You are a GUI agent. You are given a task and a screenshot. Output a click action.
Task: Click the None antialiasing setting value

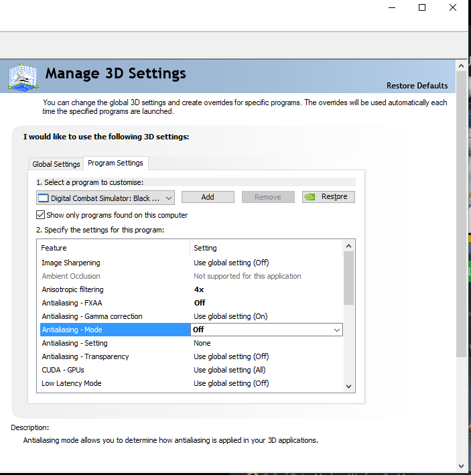[x=202, y=343]
